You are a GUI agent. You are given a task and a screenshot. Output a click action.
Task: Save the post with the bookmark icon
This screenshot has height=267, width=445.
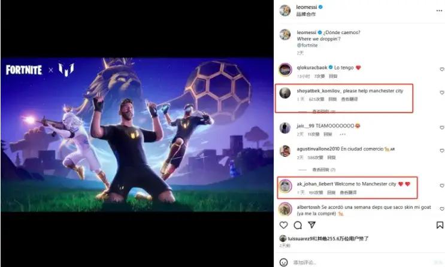coord(440,225)
